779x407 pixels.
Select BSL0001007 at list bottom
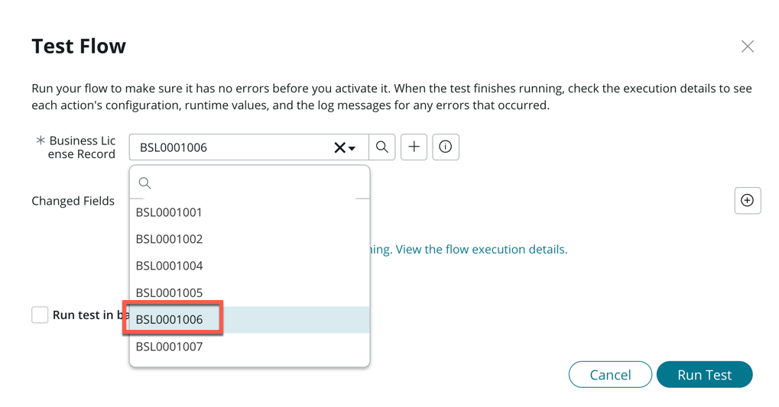(x=169, y=347)
